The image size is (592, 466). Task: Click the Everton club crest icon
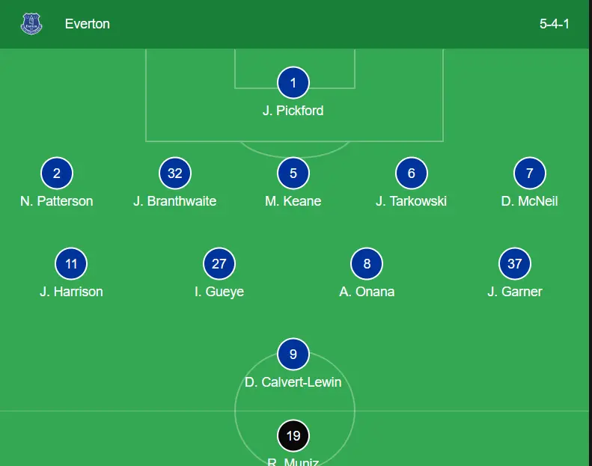pyautogui.click(x=31, y=24)
